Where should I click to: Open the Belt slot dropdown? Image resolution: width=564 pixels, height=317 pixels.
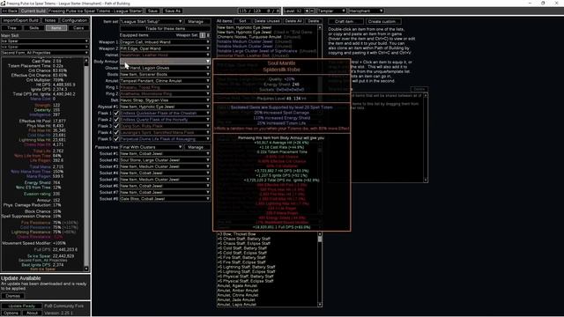tap(165, 100)
